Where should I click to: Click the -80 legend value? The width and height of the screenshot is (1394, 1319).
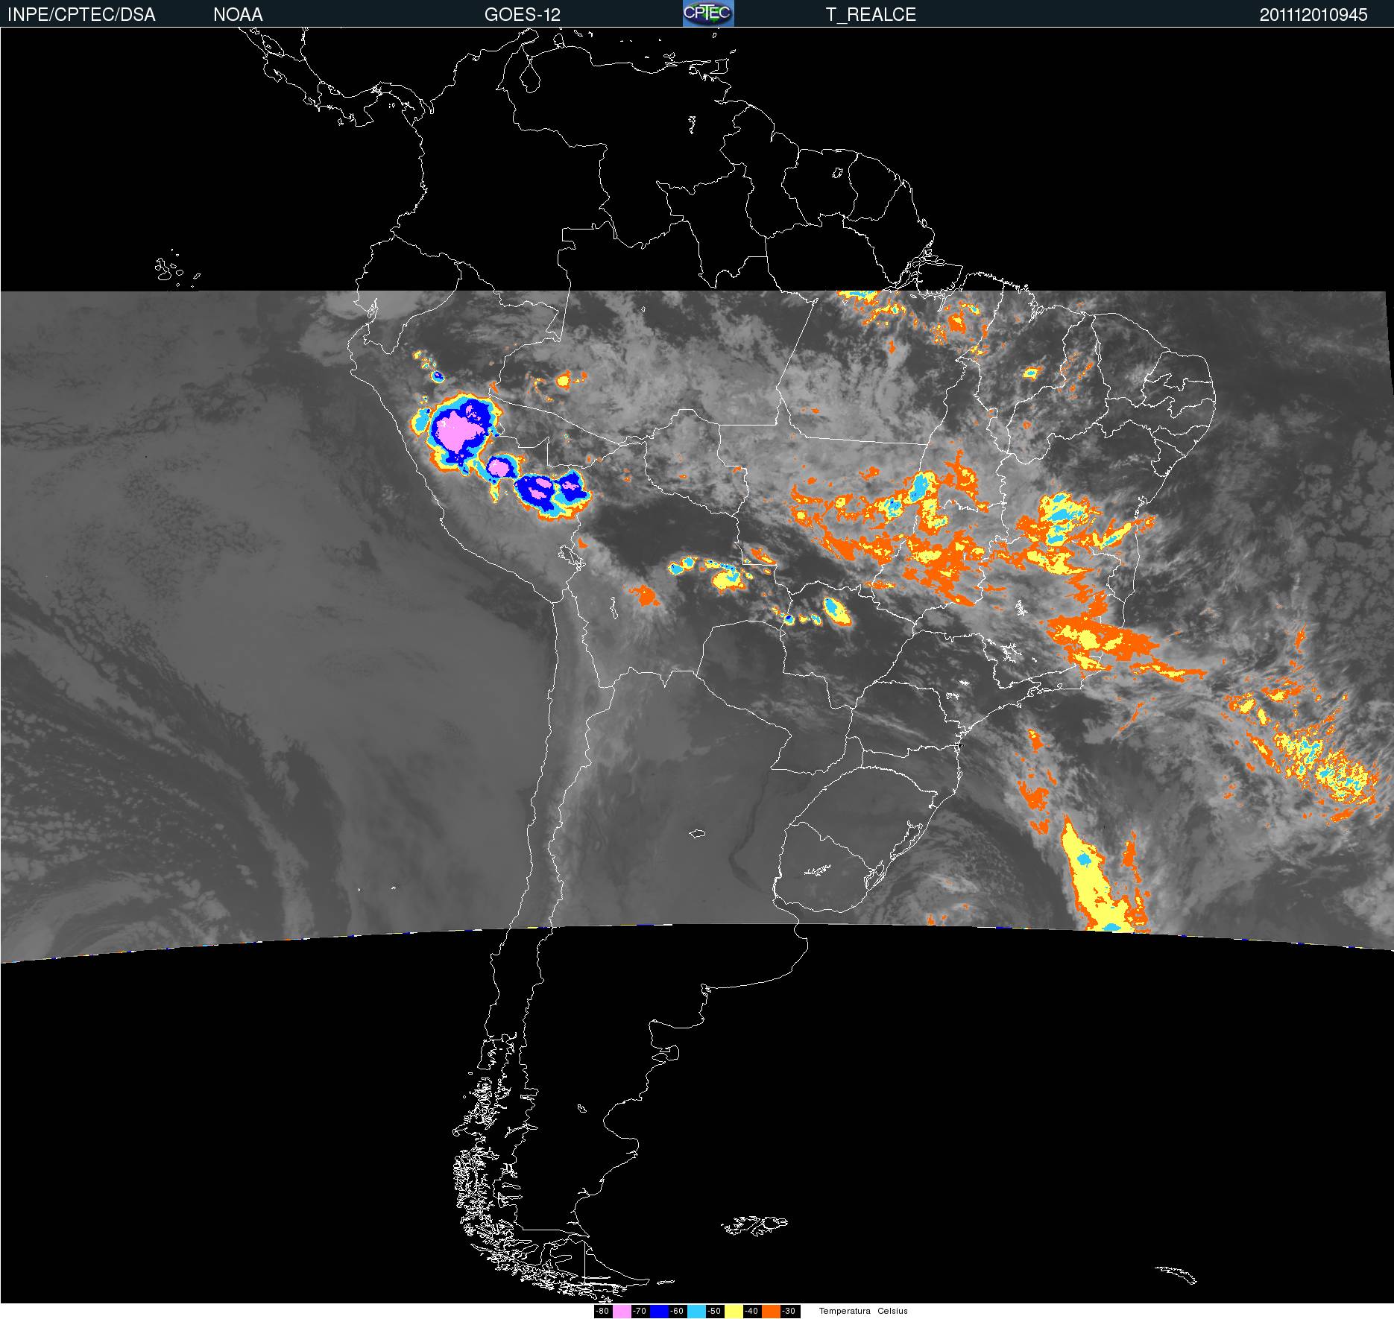click(x=602, y=1311)
